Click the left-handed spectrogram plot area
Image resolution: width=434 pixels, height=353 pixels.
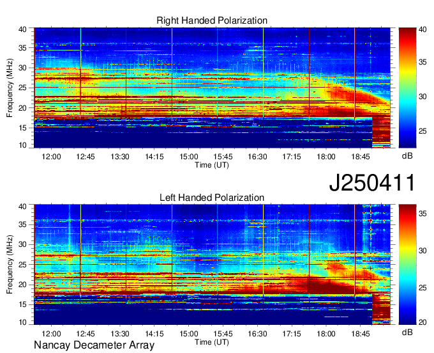pyautogui.click(x=212, y=265)
